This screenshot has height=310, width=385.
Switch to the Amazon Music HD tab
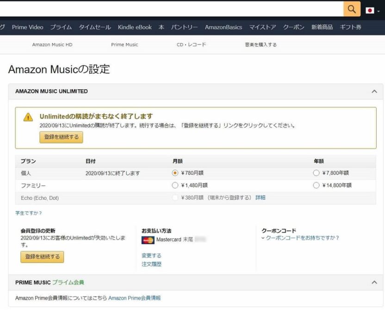(52, 45)
